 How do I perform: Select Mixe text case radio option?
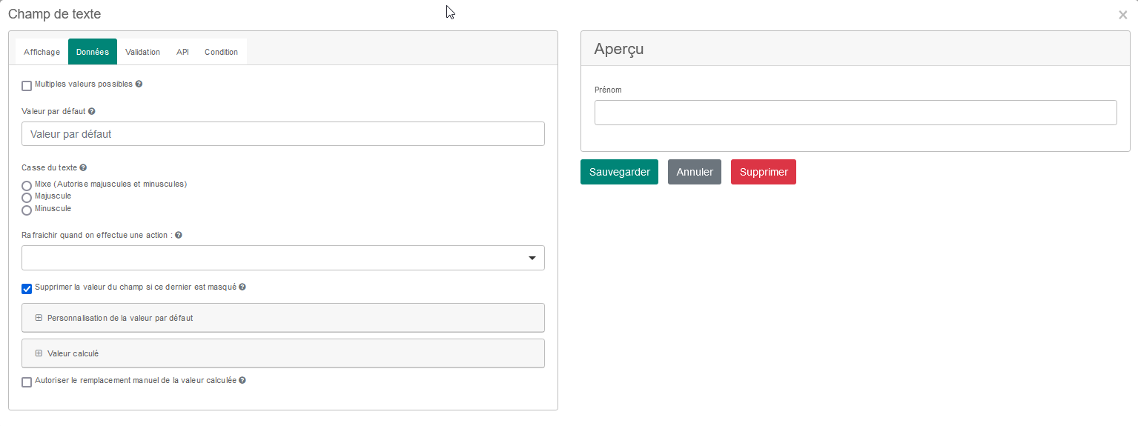[x=27, y=185]
